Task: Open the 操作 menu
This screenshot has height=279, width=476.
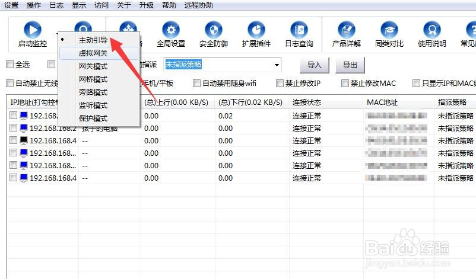Action: point(34,5)
